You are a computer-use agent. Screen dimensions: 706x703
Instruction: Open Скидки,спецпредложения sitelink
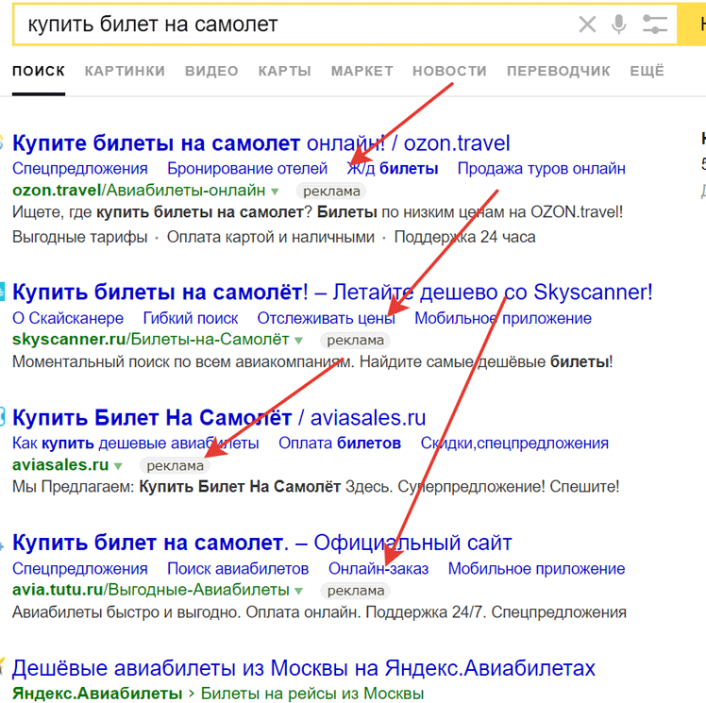tap(514, 444)
